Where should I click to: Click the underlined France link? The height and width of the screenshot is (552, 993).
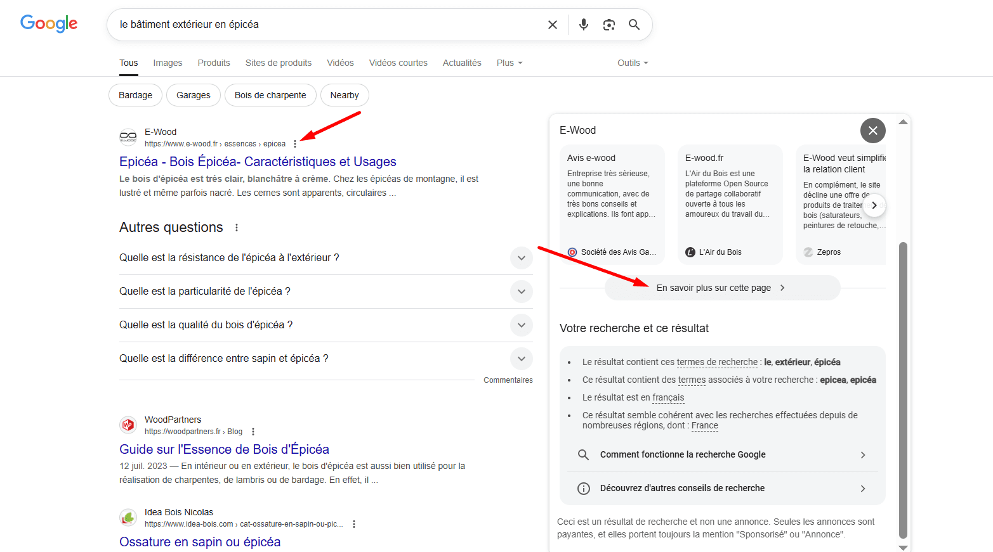pos(705,426)
